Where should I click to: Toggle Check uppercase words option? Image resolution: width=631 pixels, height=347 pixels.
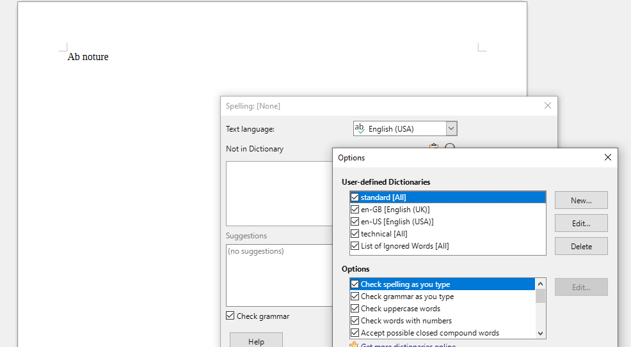pos(355,309)
